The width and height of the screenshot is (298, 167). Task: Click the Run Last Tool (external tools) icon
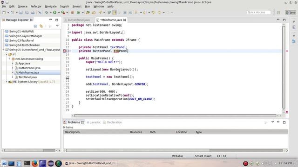pos(63,13)
